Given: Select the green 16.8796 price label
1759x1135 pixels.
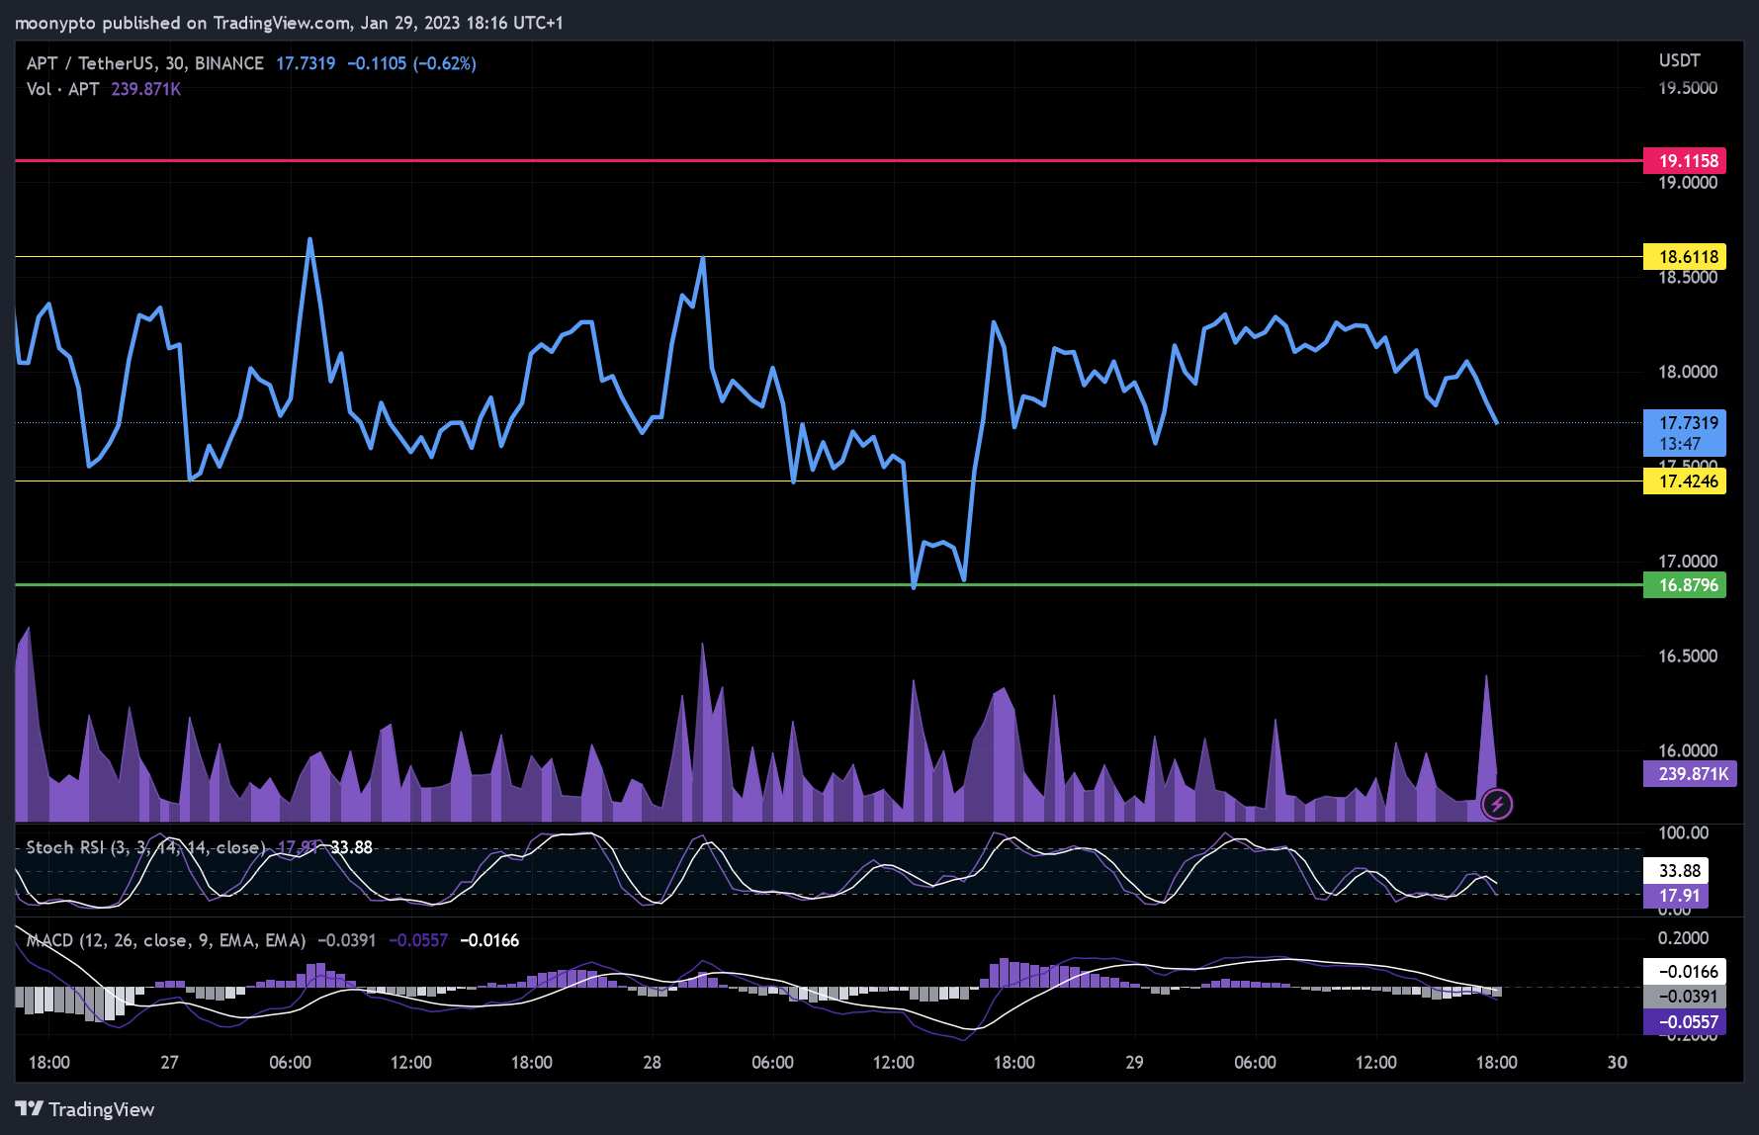Looking at the screenshot, I should [x=1685, y=585].
